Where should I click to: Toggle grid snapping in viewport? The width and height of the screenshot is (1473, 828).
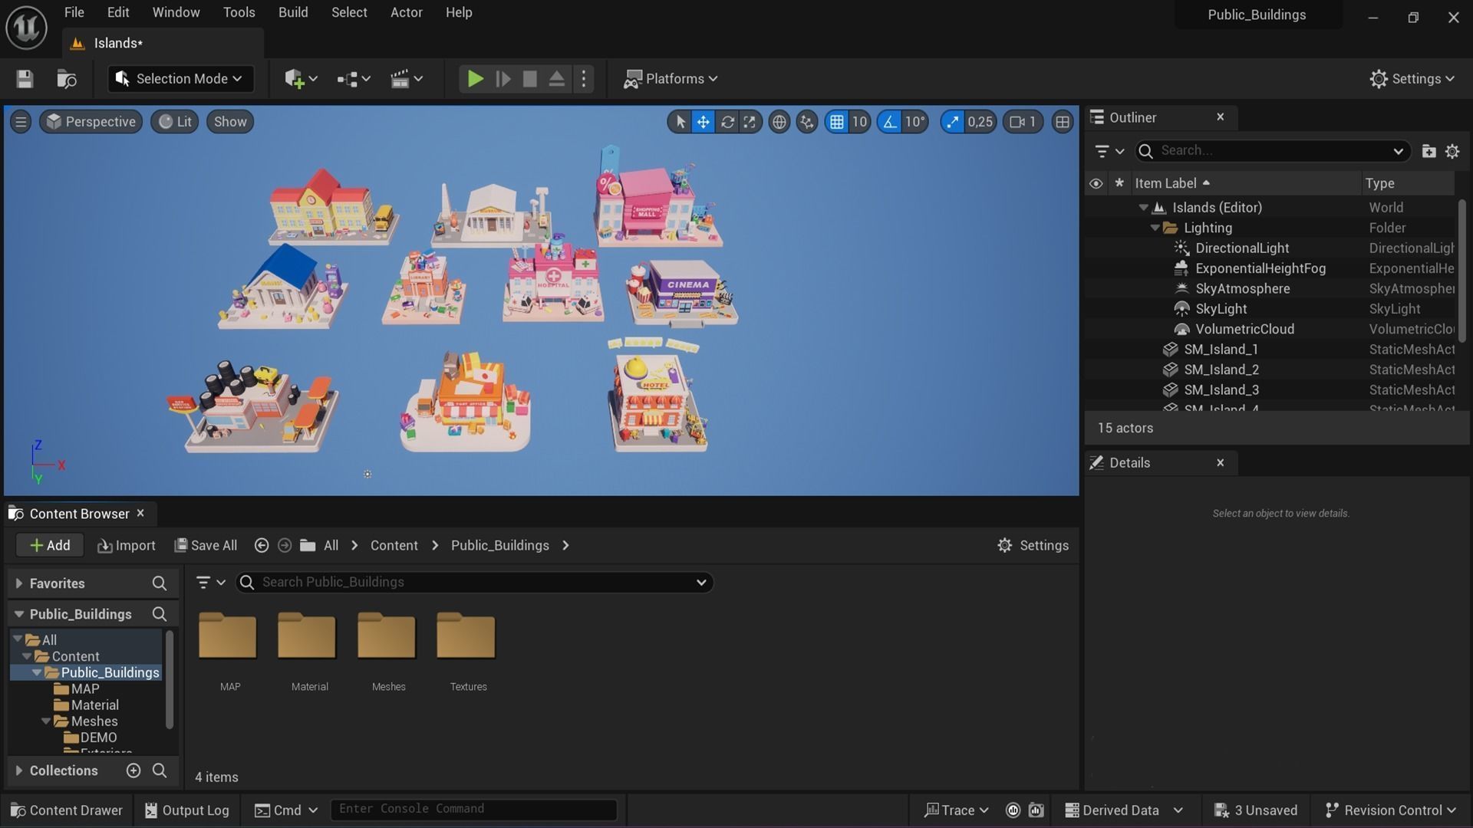tap(836, 122)
